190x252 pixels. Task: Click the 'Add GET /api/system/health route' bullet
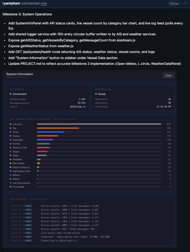(x=81, y=52)
